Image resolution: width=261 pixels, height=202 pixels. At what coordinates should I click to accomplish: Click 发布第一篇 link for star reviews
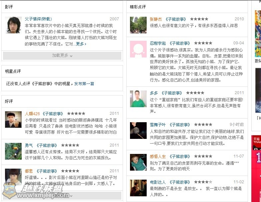point(84,84)
